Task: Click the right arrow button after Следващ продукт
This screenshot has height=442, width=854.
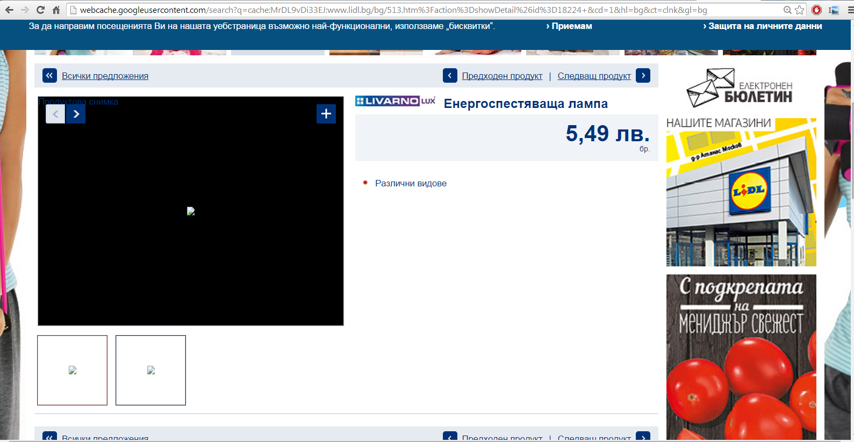Action: click(643, 76)
